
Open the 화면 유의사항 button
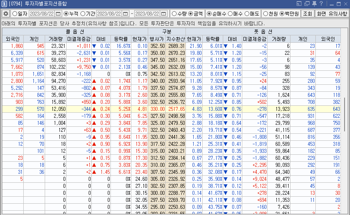332,14
